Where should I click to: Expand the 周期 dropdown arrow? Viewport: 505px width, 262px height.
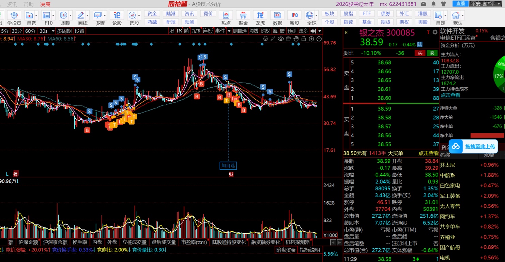(71, 15)
